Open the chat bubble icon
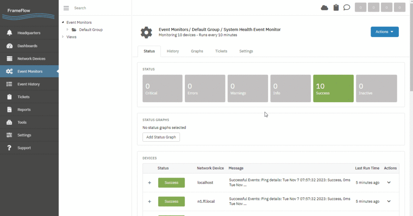413x216 pixels. click(x=346, y=7)
